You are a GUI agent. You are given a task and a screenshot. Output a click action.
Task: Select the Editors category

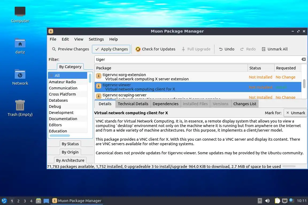[x=68, y=125]
